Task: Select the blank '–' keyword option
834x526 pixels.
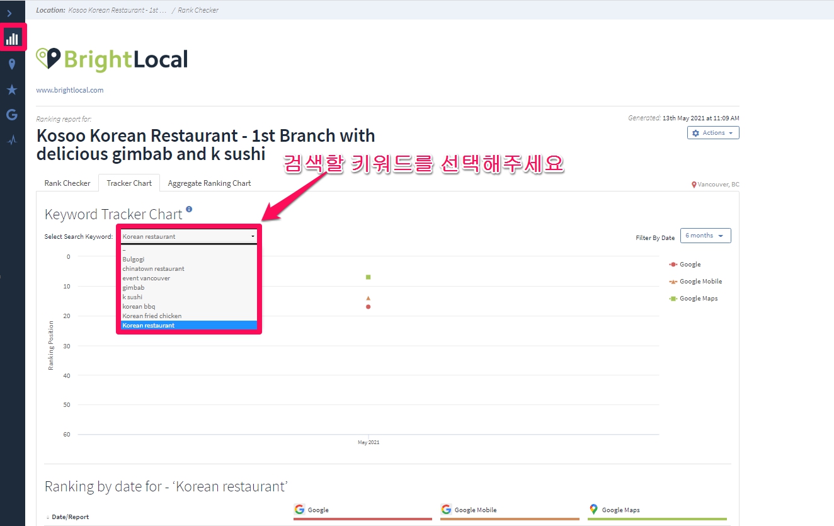Action: (189, 250)
